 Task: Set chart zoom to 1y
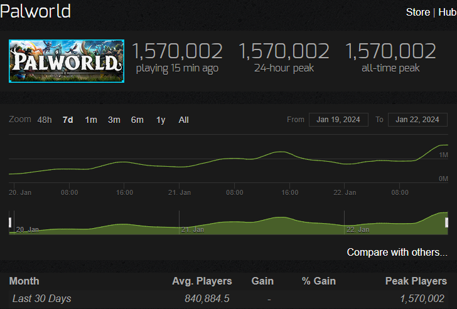click(x=161, y=120)
